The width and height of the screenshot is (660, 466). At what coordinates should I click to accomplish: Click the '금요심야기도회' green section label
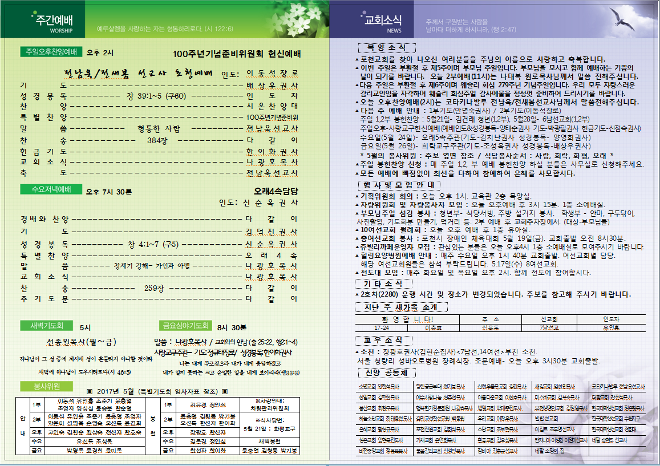coord(185,325)
